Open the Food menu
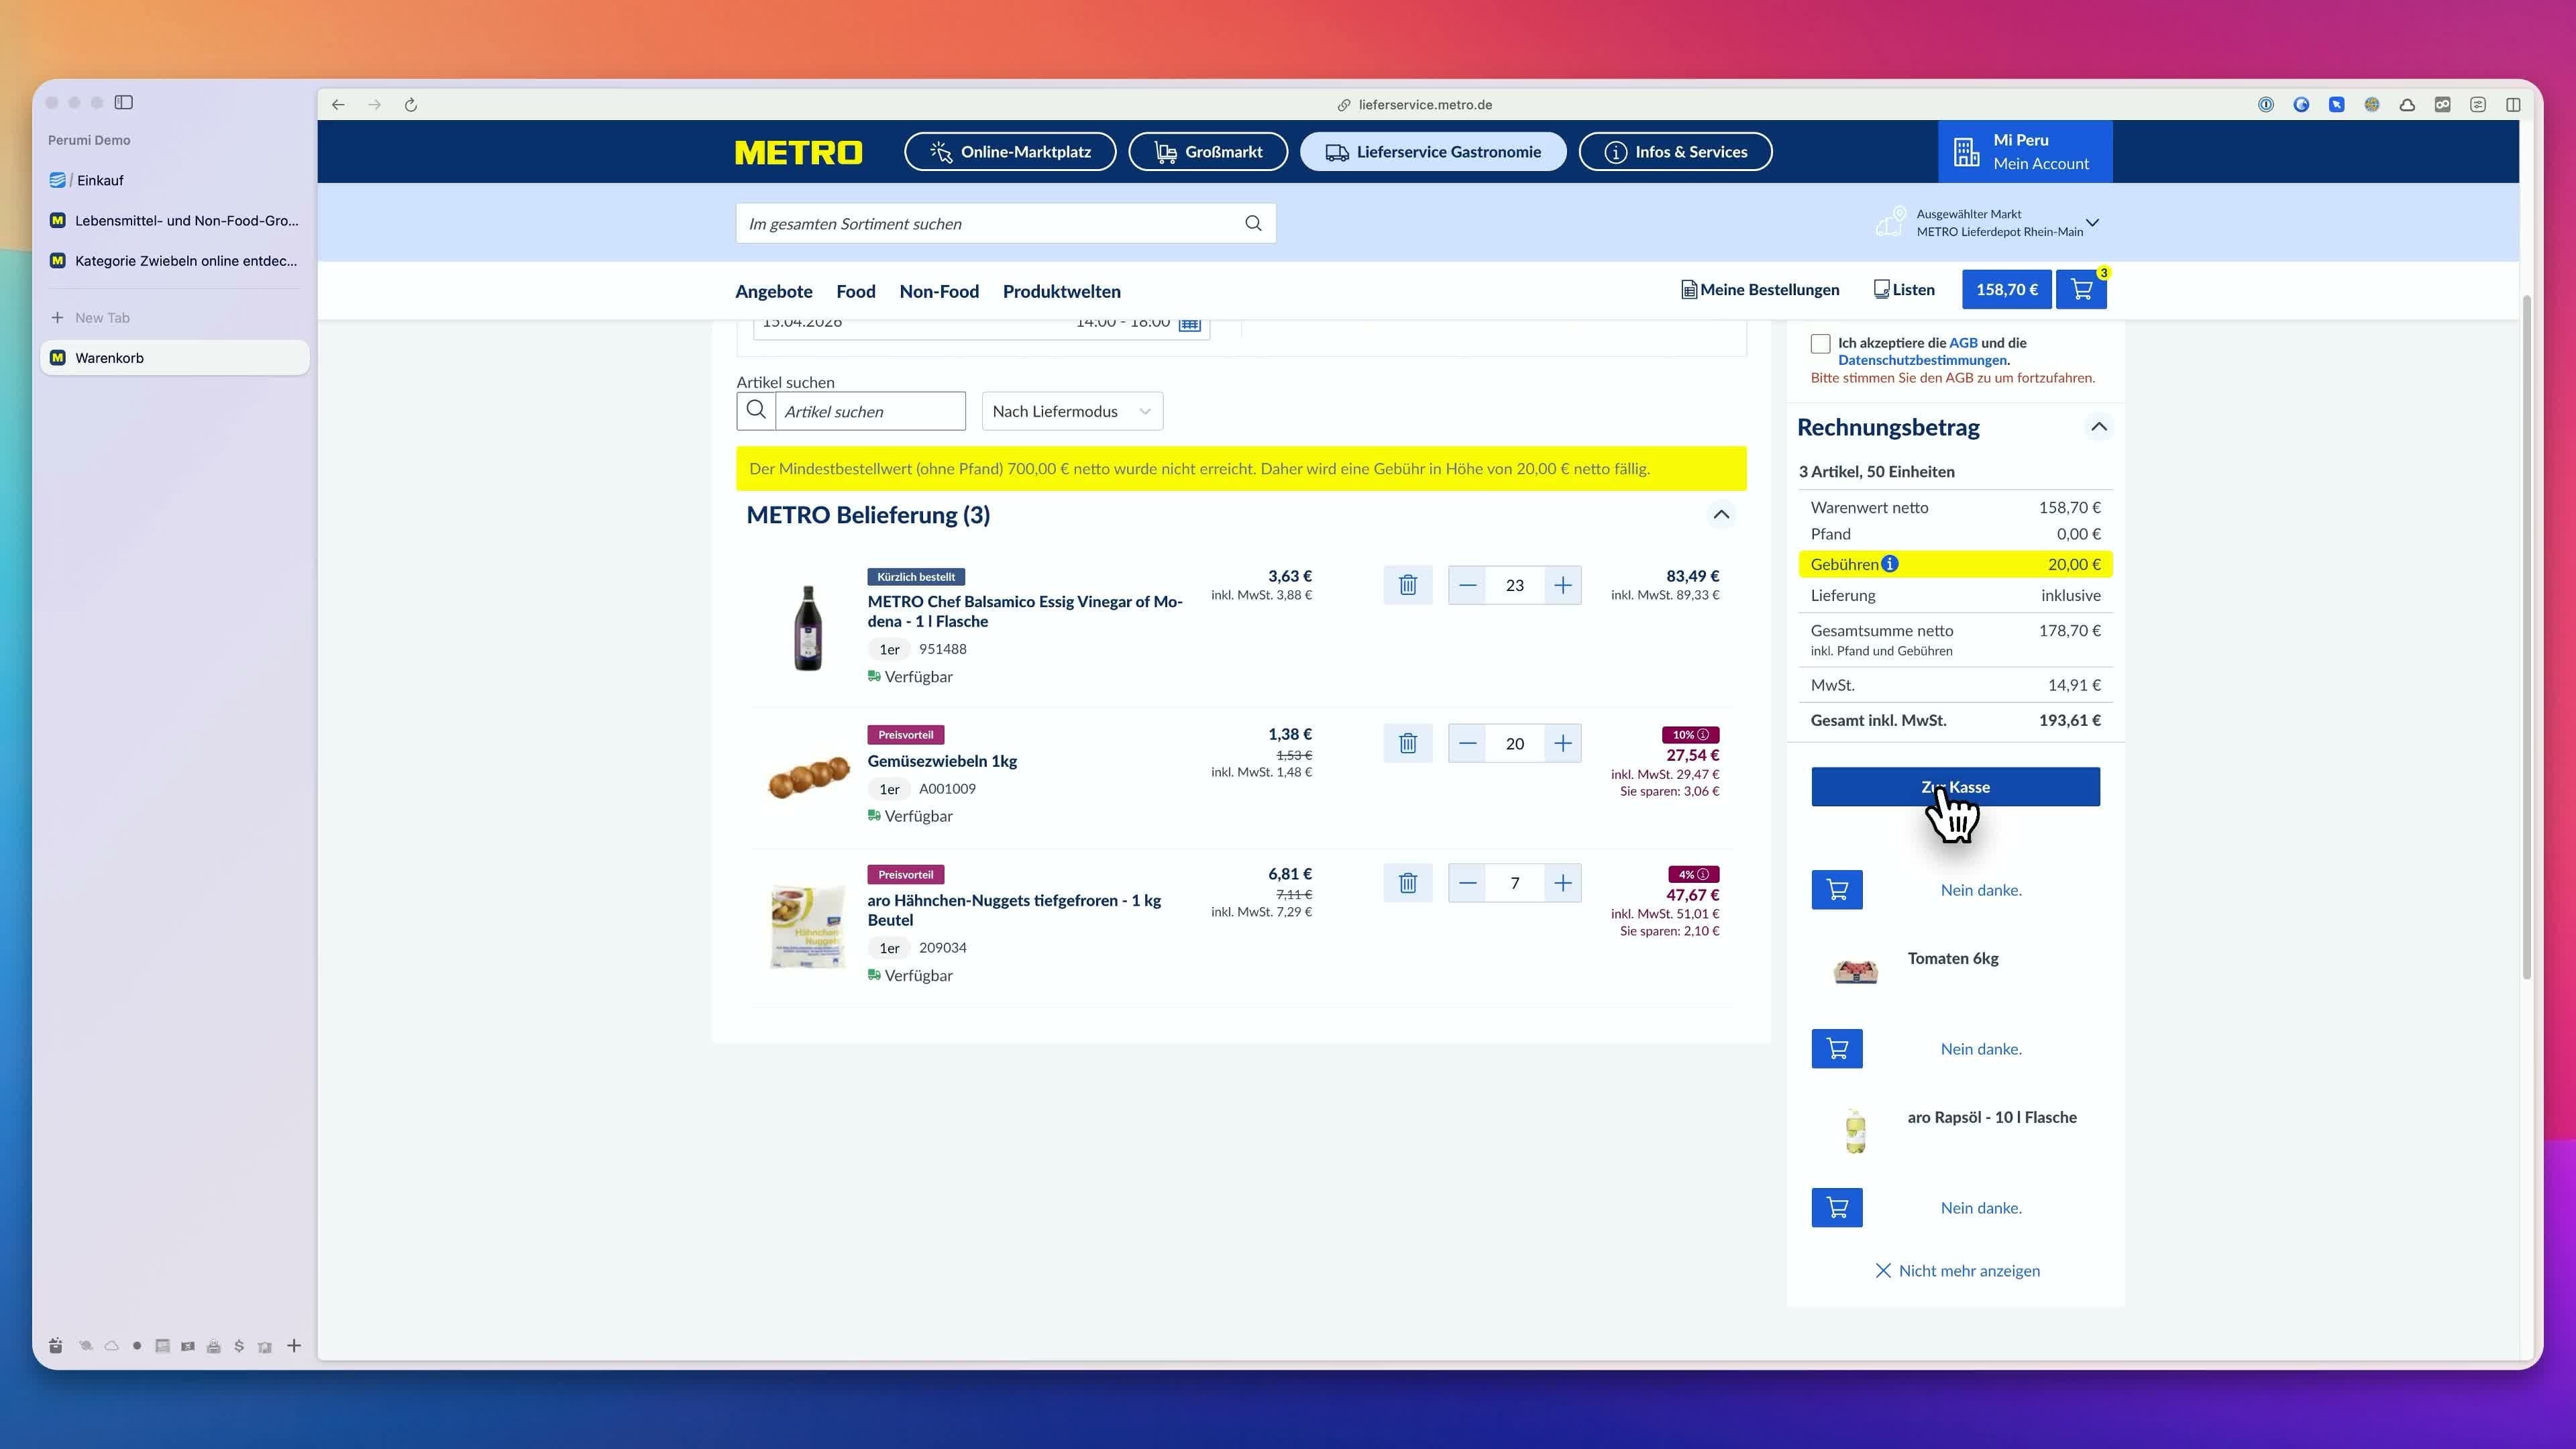 click(855, 291)
